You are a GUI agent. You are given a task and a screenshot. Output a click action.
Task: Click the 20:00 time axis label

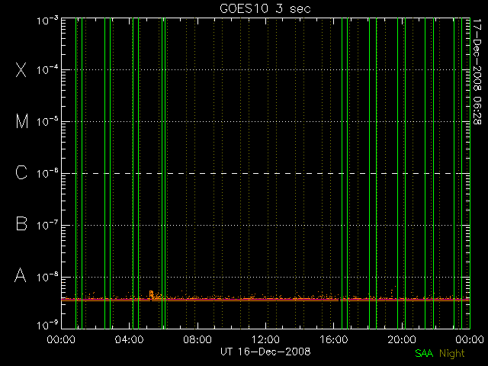pyautogui.click(x=402, y=339)
